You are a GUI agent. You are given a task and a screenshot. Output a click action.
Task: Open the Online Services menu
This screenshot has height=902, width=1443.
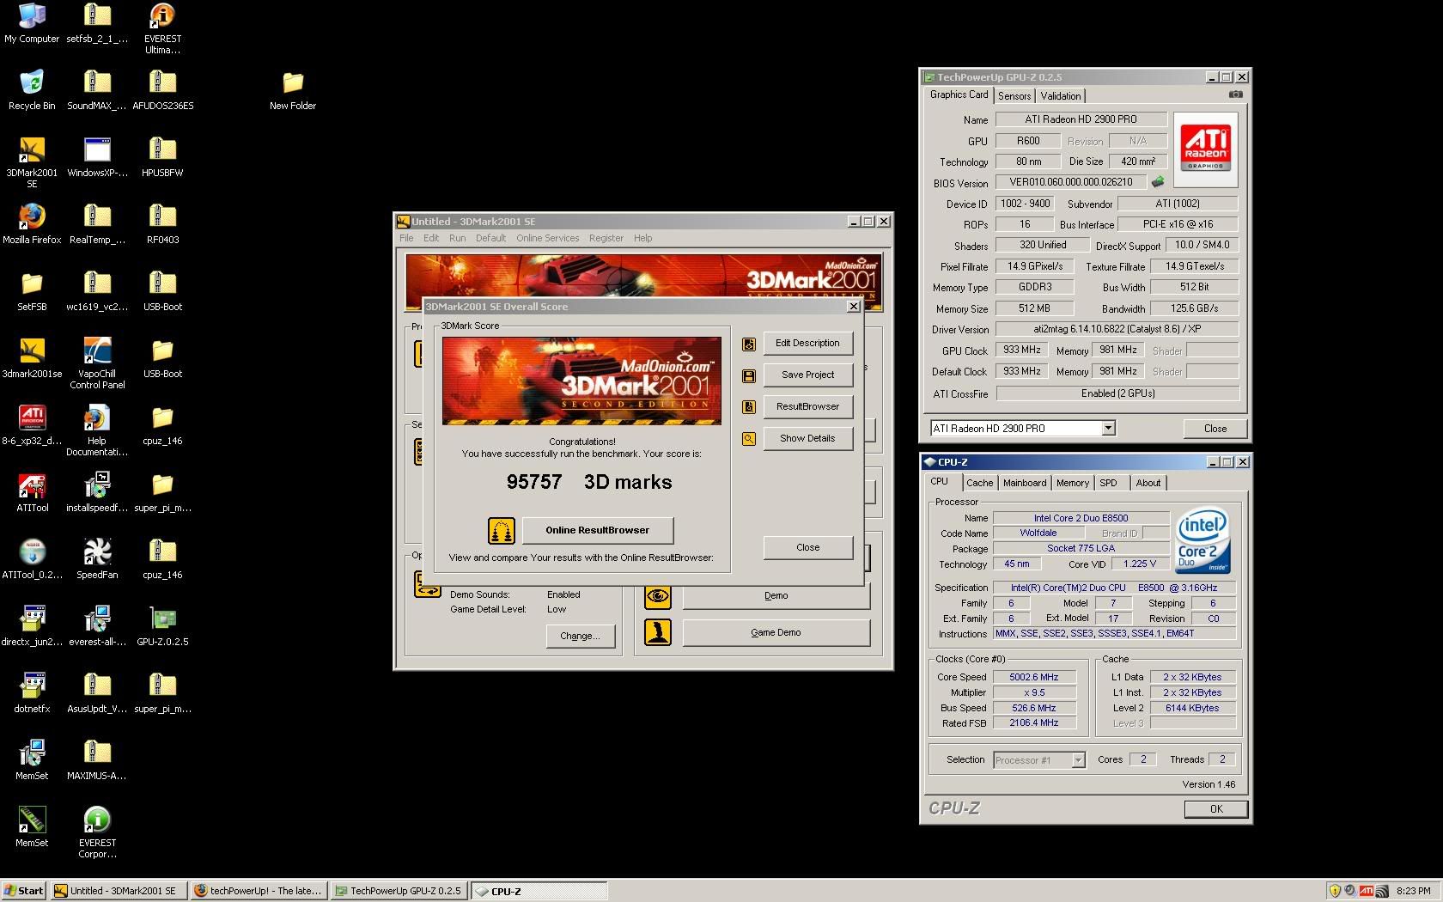point(547,238)
